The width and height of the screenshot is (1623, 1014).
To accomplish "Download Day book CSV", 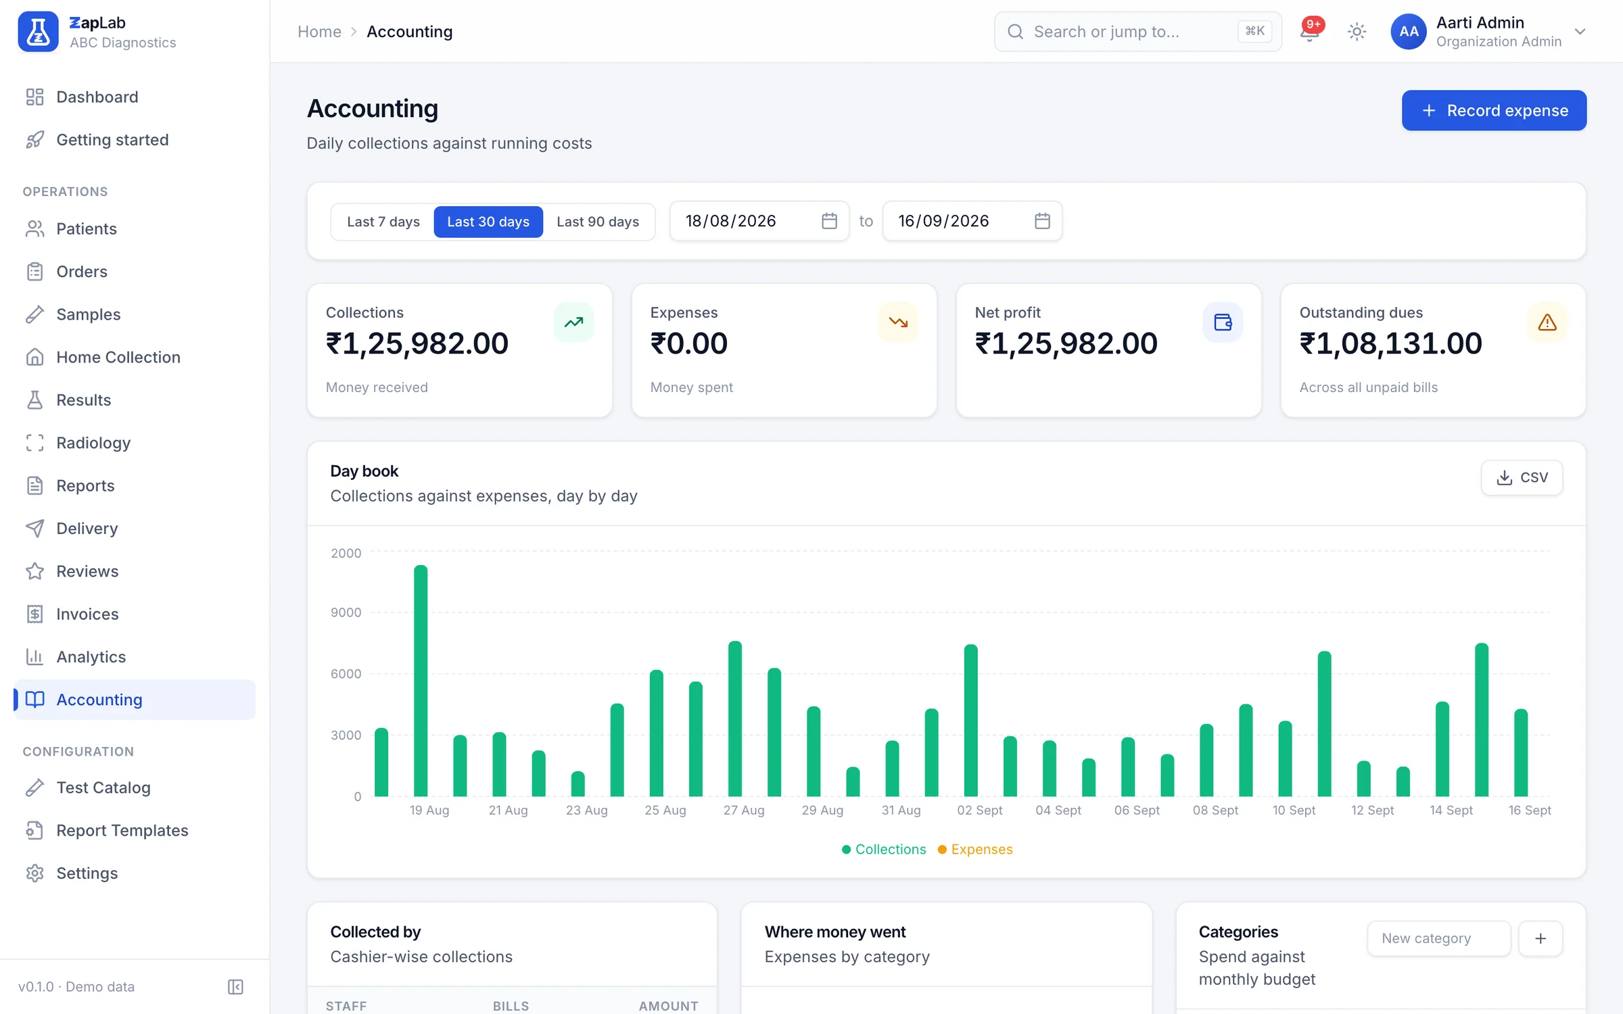I will [x=1522, y=477].
